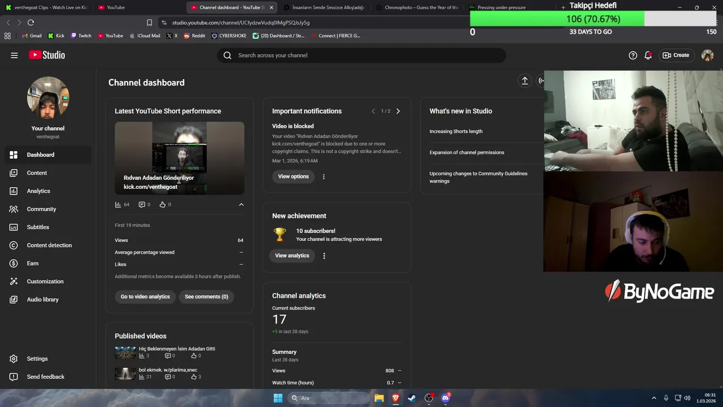723x407 pixels.
Task: Open video Hiç Beklenmeyen İsim Adadan Gitti
Action: (177, 349)
